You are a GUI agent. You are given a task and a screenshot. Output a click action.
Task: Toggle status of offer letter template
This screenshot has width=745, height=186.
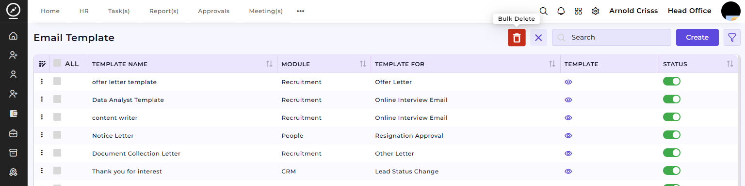point(672,81)
